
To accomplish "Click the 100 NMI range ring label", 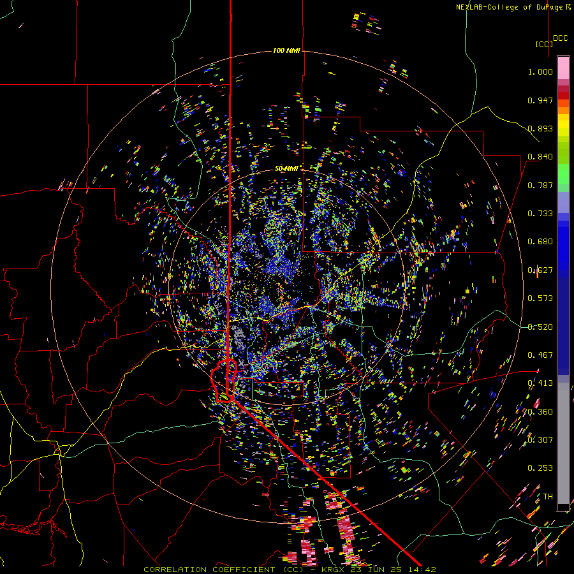I will (286, 50).
